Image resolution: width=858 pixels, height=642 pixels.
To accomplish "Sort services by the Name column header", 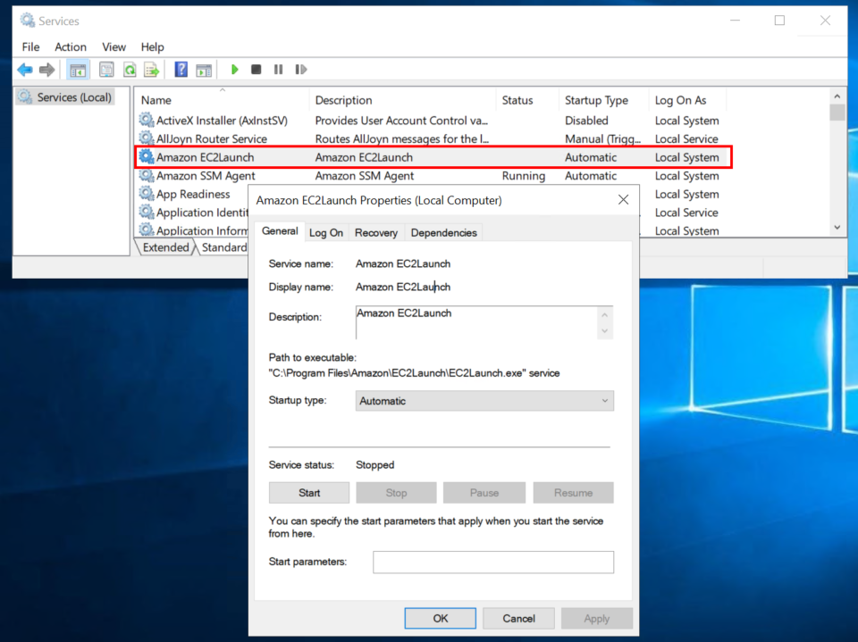I will point(222,100).
